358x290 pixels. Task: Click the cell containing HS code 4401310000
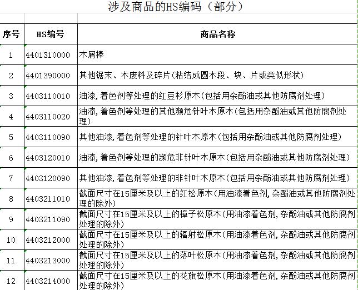click(x=50, y=55)
